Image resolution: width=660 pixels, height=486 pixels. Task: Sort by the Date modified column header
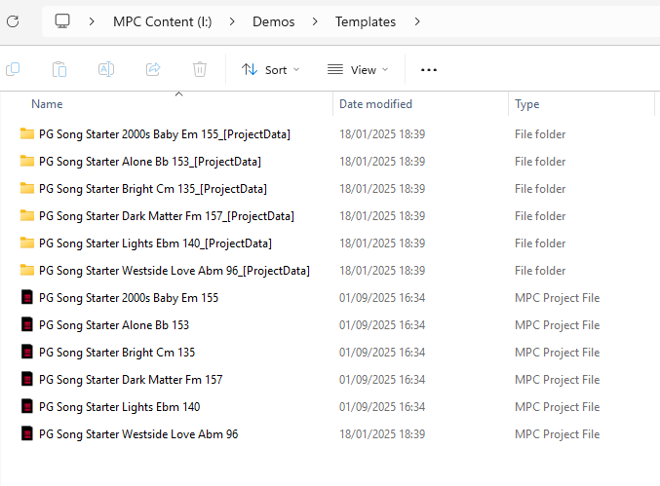375,104
